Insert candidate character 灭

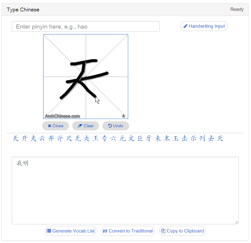(220, 139)
